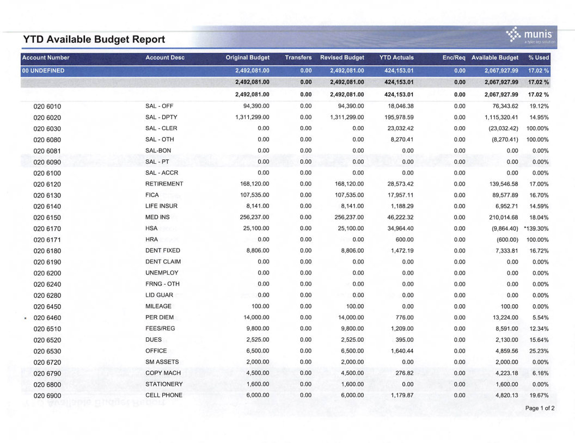Select the 'Account Desc' column header
This screenshot has height=443, width=575.
(165, 58)
